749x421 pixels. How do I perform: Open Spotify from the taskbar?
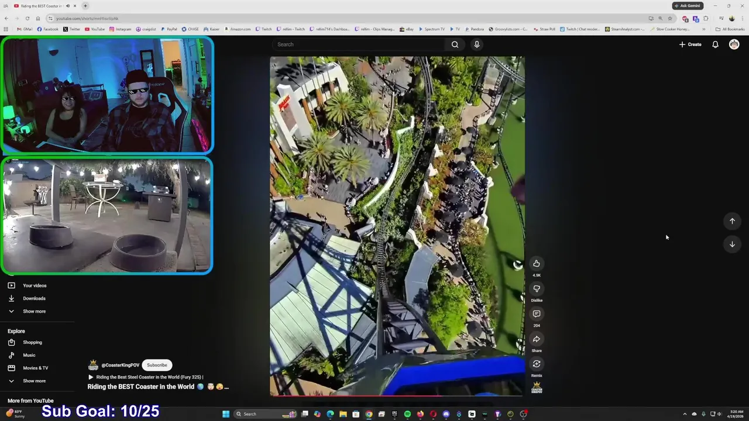click(x=407, y=414)
